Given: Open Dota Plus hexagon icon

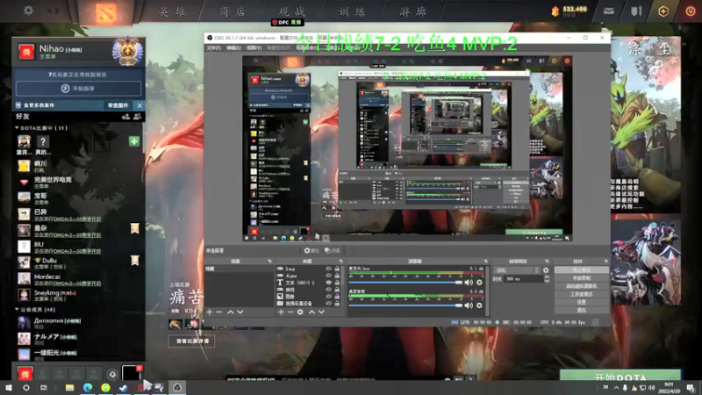Looking at the screenshot, I should tap(663, 11).
